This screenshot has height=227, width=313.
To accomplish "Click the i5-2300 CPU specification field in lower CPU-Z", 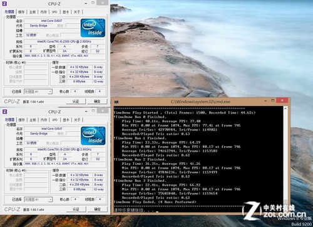I will tap(64, 149).
